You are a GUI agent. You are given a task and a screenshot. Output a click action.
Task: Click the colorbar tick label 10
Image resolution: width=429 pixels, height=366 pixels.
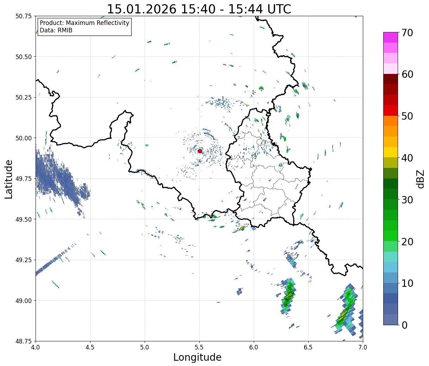tap(407, 283)
